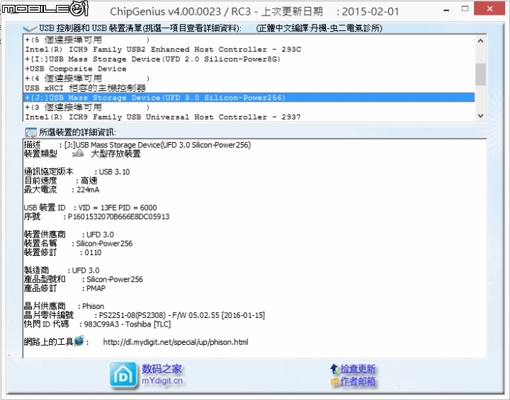
Task: Click the mYdigit house logo icon
Action: 123,375
